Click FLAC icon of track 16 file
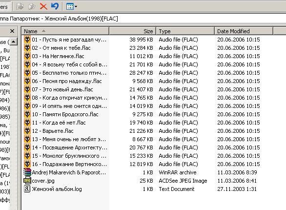The height and width of the screenshot is (210, 286). (27, 164)
